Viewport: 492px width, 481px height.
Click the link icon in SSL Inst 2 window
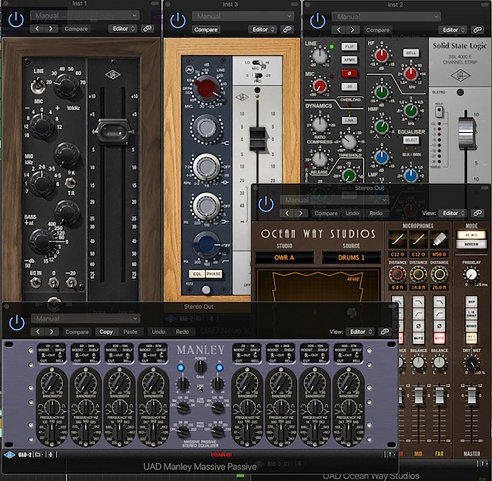(477, 30)
